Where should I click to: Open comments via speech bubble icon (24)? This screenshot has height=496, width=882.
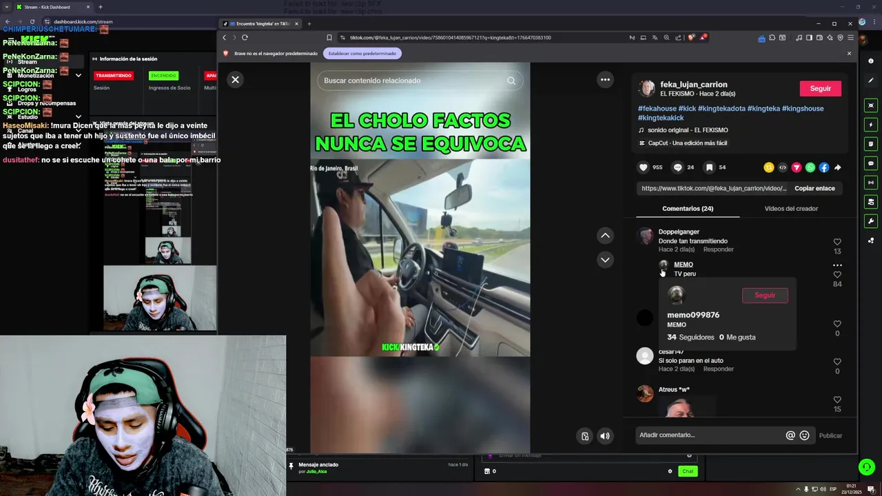(x=677, y=167)
